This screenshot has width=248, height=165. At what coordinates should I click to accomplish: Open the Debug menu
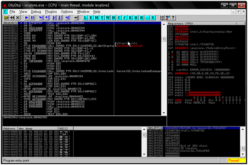tap(36, 12)
